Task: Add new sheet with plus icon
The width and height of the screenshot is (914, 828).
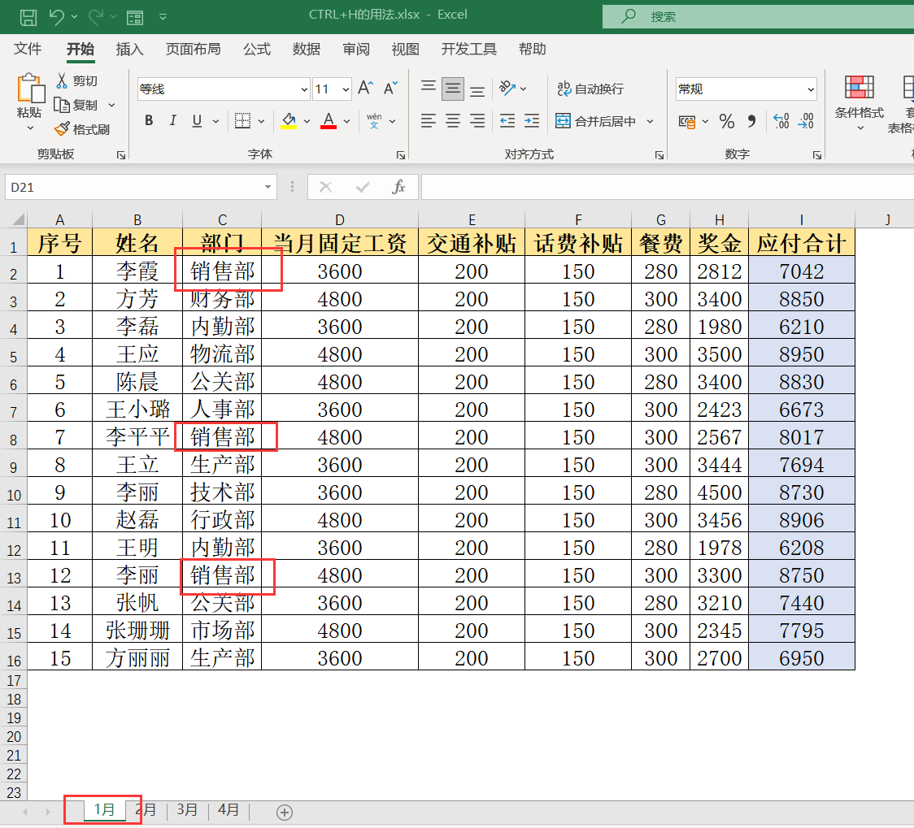Action: point(285,813)
